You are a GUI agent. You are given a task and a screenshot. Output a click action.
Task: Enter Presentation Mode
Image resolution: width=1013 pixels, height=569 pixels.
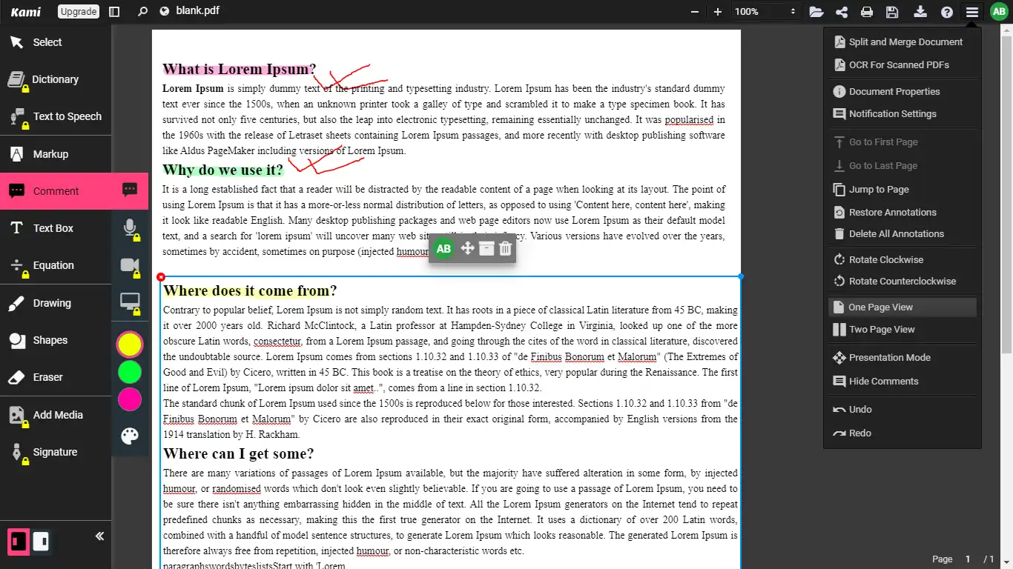click(x=903, y=358)
